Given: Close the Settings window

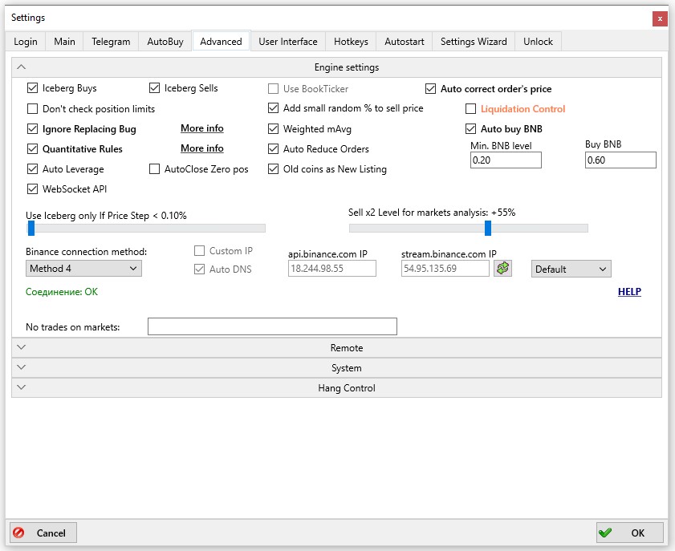Looking at the screenshot, I should [x=659, y=18].
